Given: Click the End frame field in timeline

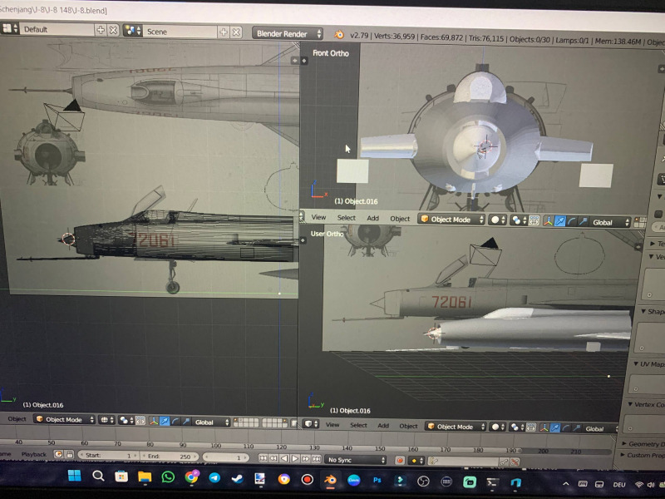Looking at the screenshot, I should pyautogui.click(x=175, y=457).
